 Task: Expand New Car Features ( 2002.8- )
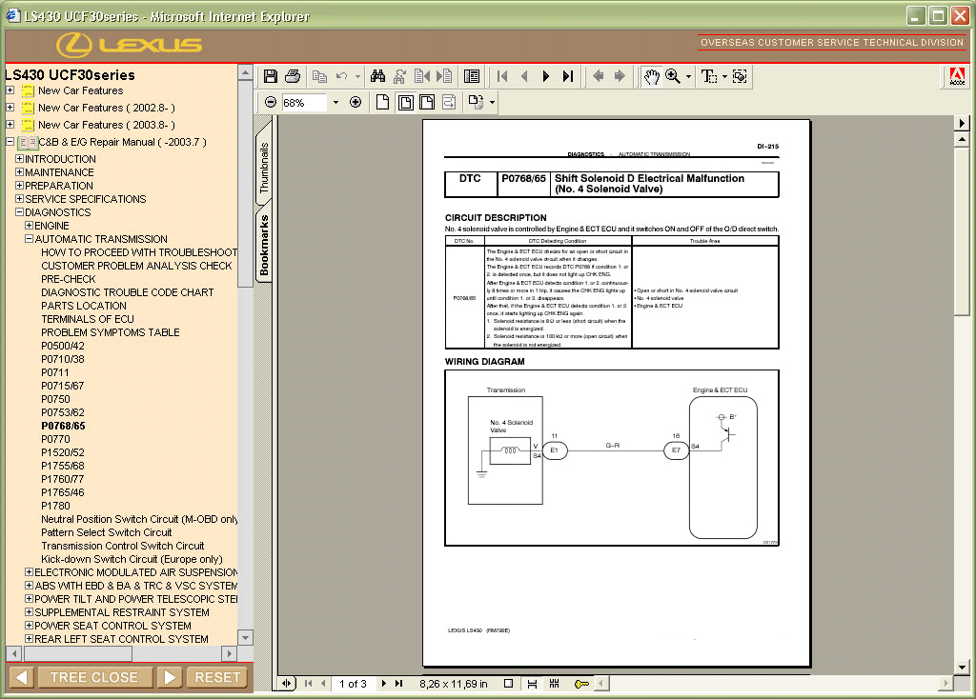click(x=10, y=107)
